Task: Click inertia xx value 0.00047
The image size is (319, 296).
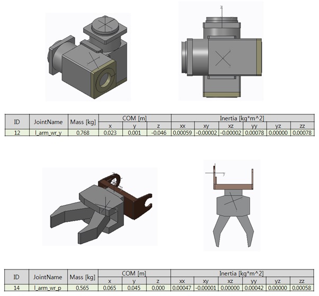Action: click(x=182, y=288)
